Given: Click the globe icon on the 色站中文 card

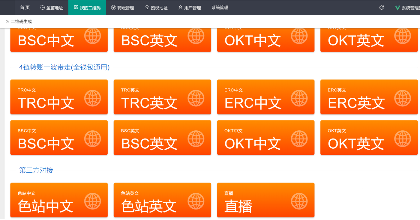Looking at the screenshot, I should [92, 201].
